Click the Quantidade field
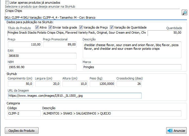 165,33
